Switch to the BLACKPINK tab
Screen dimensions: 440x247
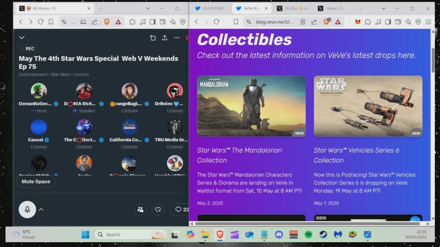pyautogui.click(x=211, y=9)
